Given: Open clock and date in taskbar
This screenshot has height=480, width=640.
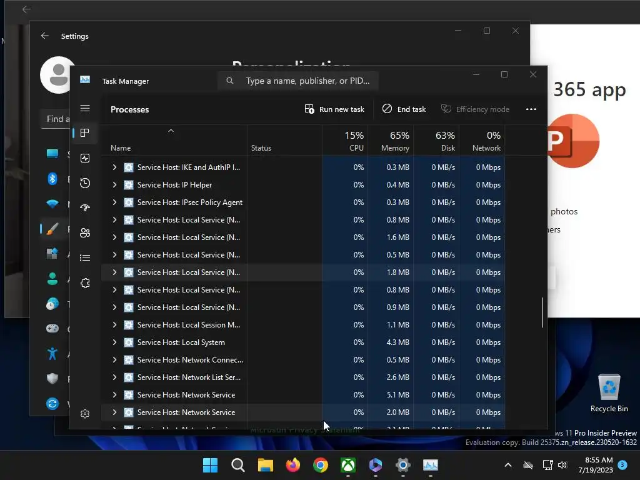Looking at the screenshot, I should (596, 465).
